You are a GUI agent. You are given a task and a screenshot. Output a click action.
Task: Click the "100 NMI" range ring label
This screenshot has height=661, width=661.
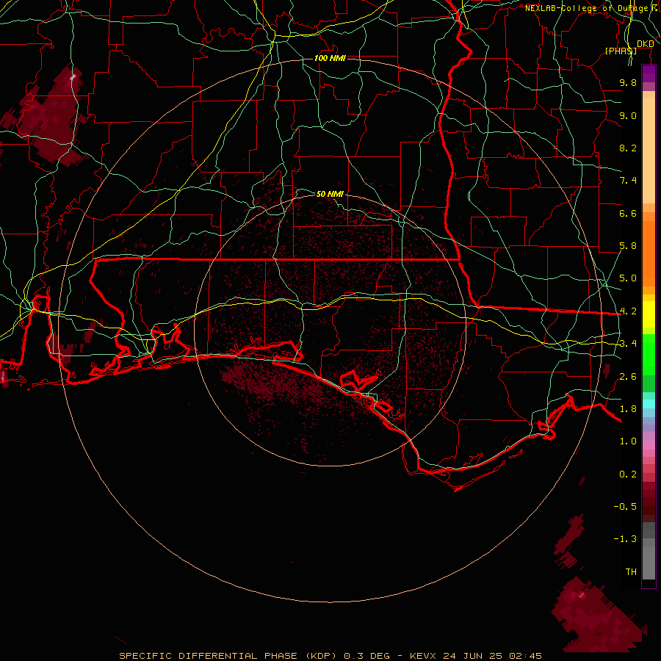330,58
